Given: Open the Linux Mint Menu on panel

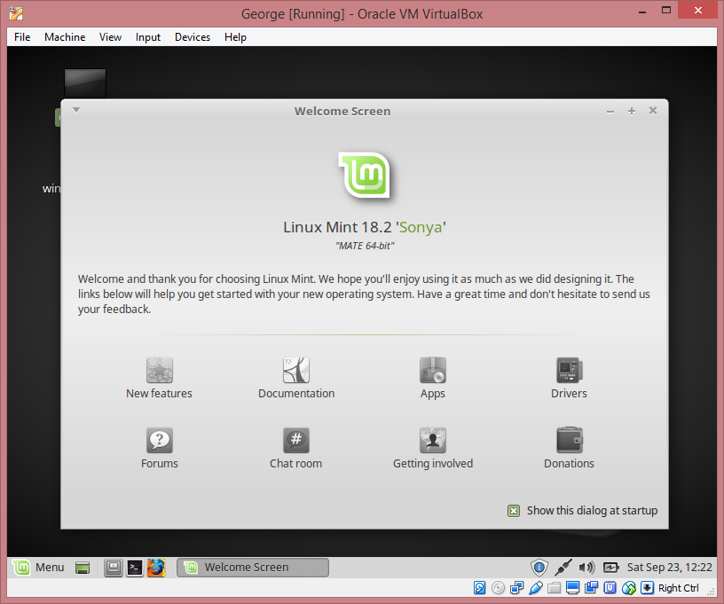Looking at the screenshot, I should [x=38, y=567].
